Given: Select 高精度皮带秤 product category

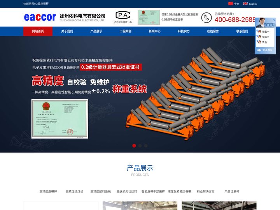Looking at the screenshot, I should (48, 191).
